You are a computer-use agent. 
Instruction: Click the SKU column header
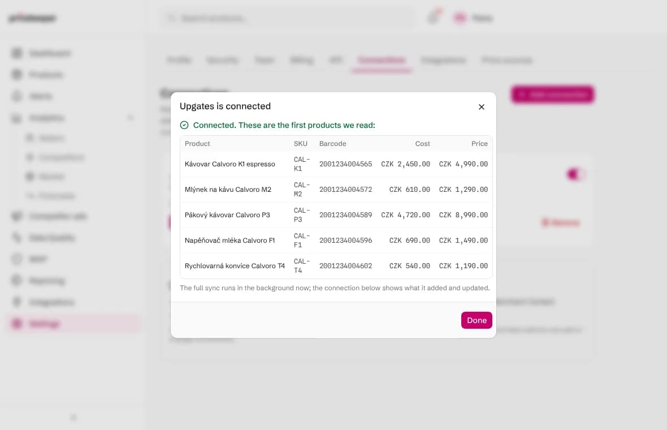(300, 144)
